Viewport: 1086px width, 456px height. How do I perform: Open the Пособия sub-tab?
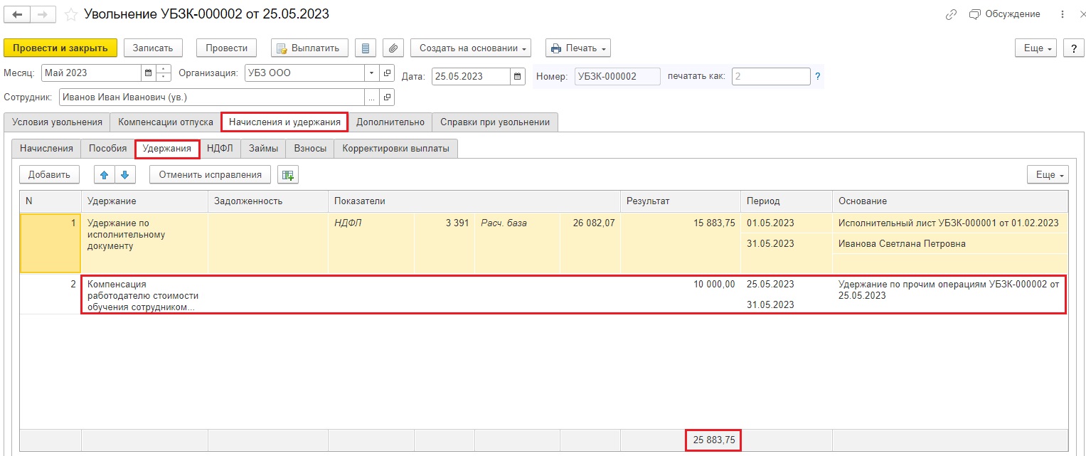click(107, 148)
